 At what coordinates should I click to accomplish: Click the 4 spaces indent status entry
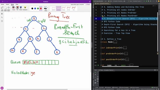point(138,89)
